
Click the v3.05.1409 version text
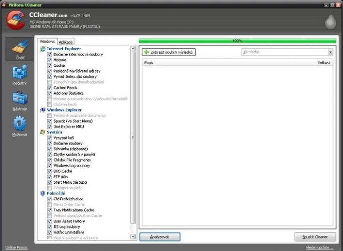point(80,16)
